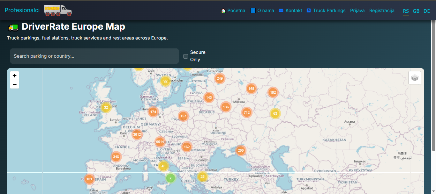Open the 136 cluster in Belarus
The image size is (436, 194).
pos(226,107)
